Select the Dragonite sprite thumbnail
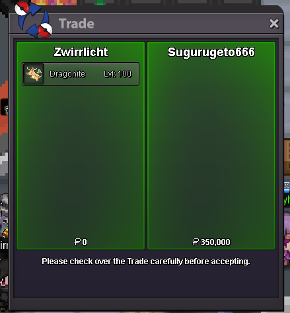290x313 pixels. tap(34, 74)
